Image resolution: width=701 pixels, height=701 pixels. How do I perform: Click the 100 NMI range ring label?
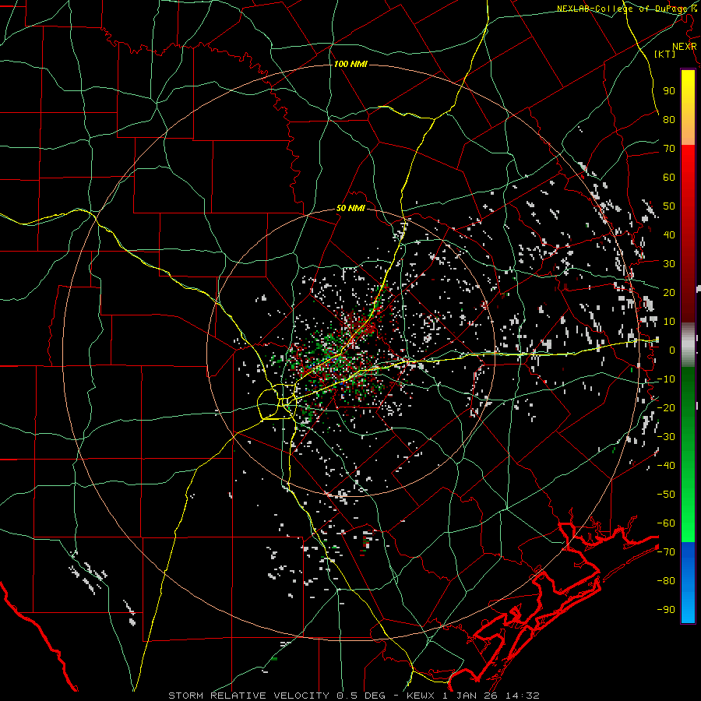(350, 65)
